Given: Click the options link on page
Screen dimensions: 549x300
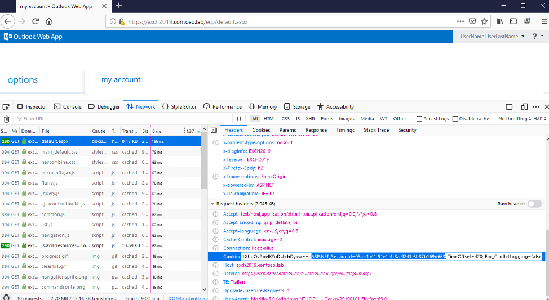Looking at the screenshot, I should pyautogui.click(x=23, y=80).
